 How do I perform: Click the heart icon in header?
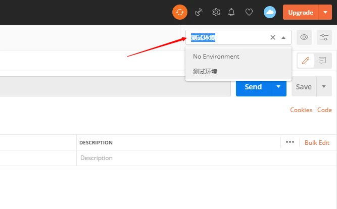249,12
